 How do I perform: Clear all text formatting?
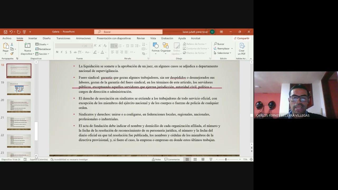(105, 46)
